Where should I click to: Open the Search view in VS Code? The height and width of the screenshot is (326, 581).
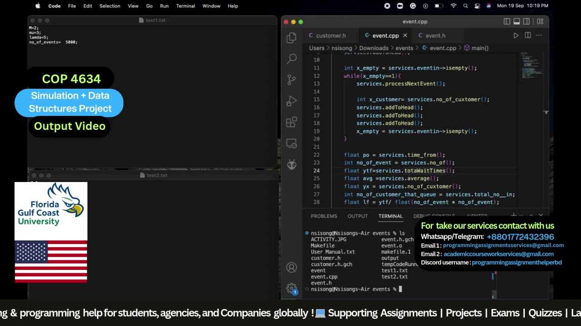pyautogui.click(x=292, y=58)
